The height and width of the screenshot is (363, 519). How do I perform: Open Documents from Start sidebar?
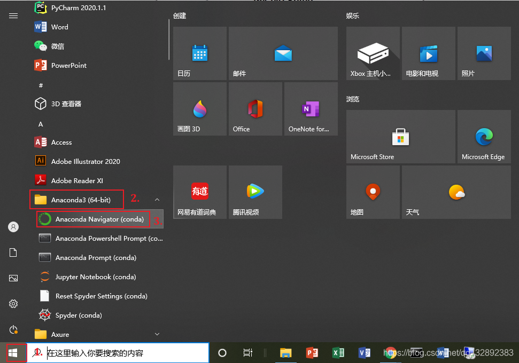[13, 252]
